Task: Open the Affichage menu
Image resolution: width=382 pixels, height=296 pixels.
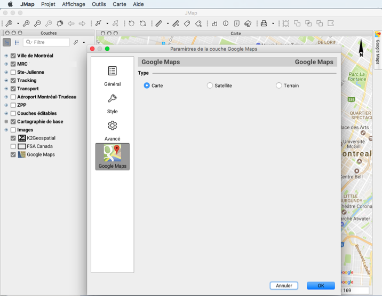Action: [x=74, y=4]
